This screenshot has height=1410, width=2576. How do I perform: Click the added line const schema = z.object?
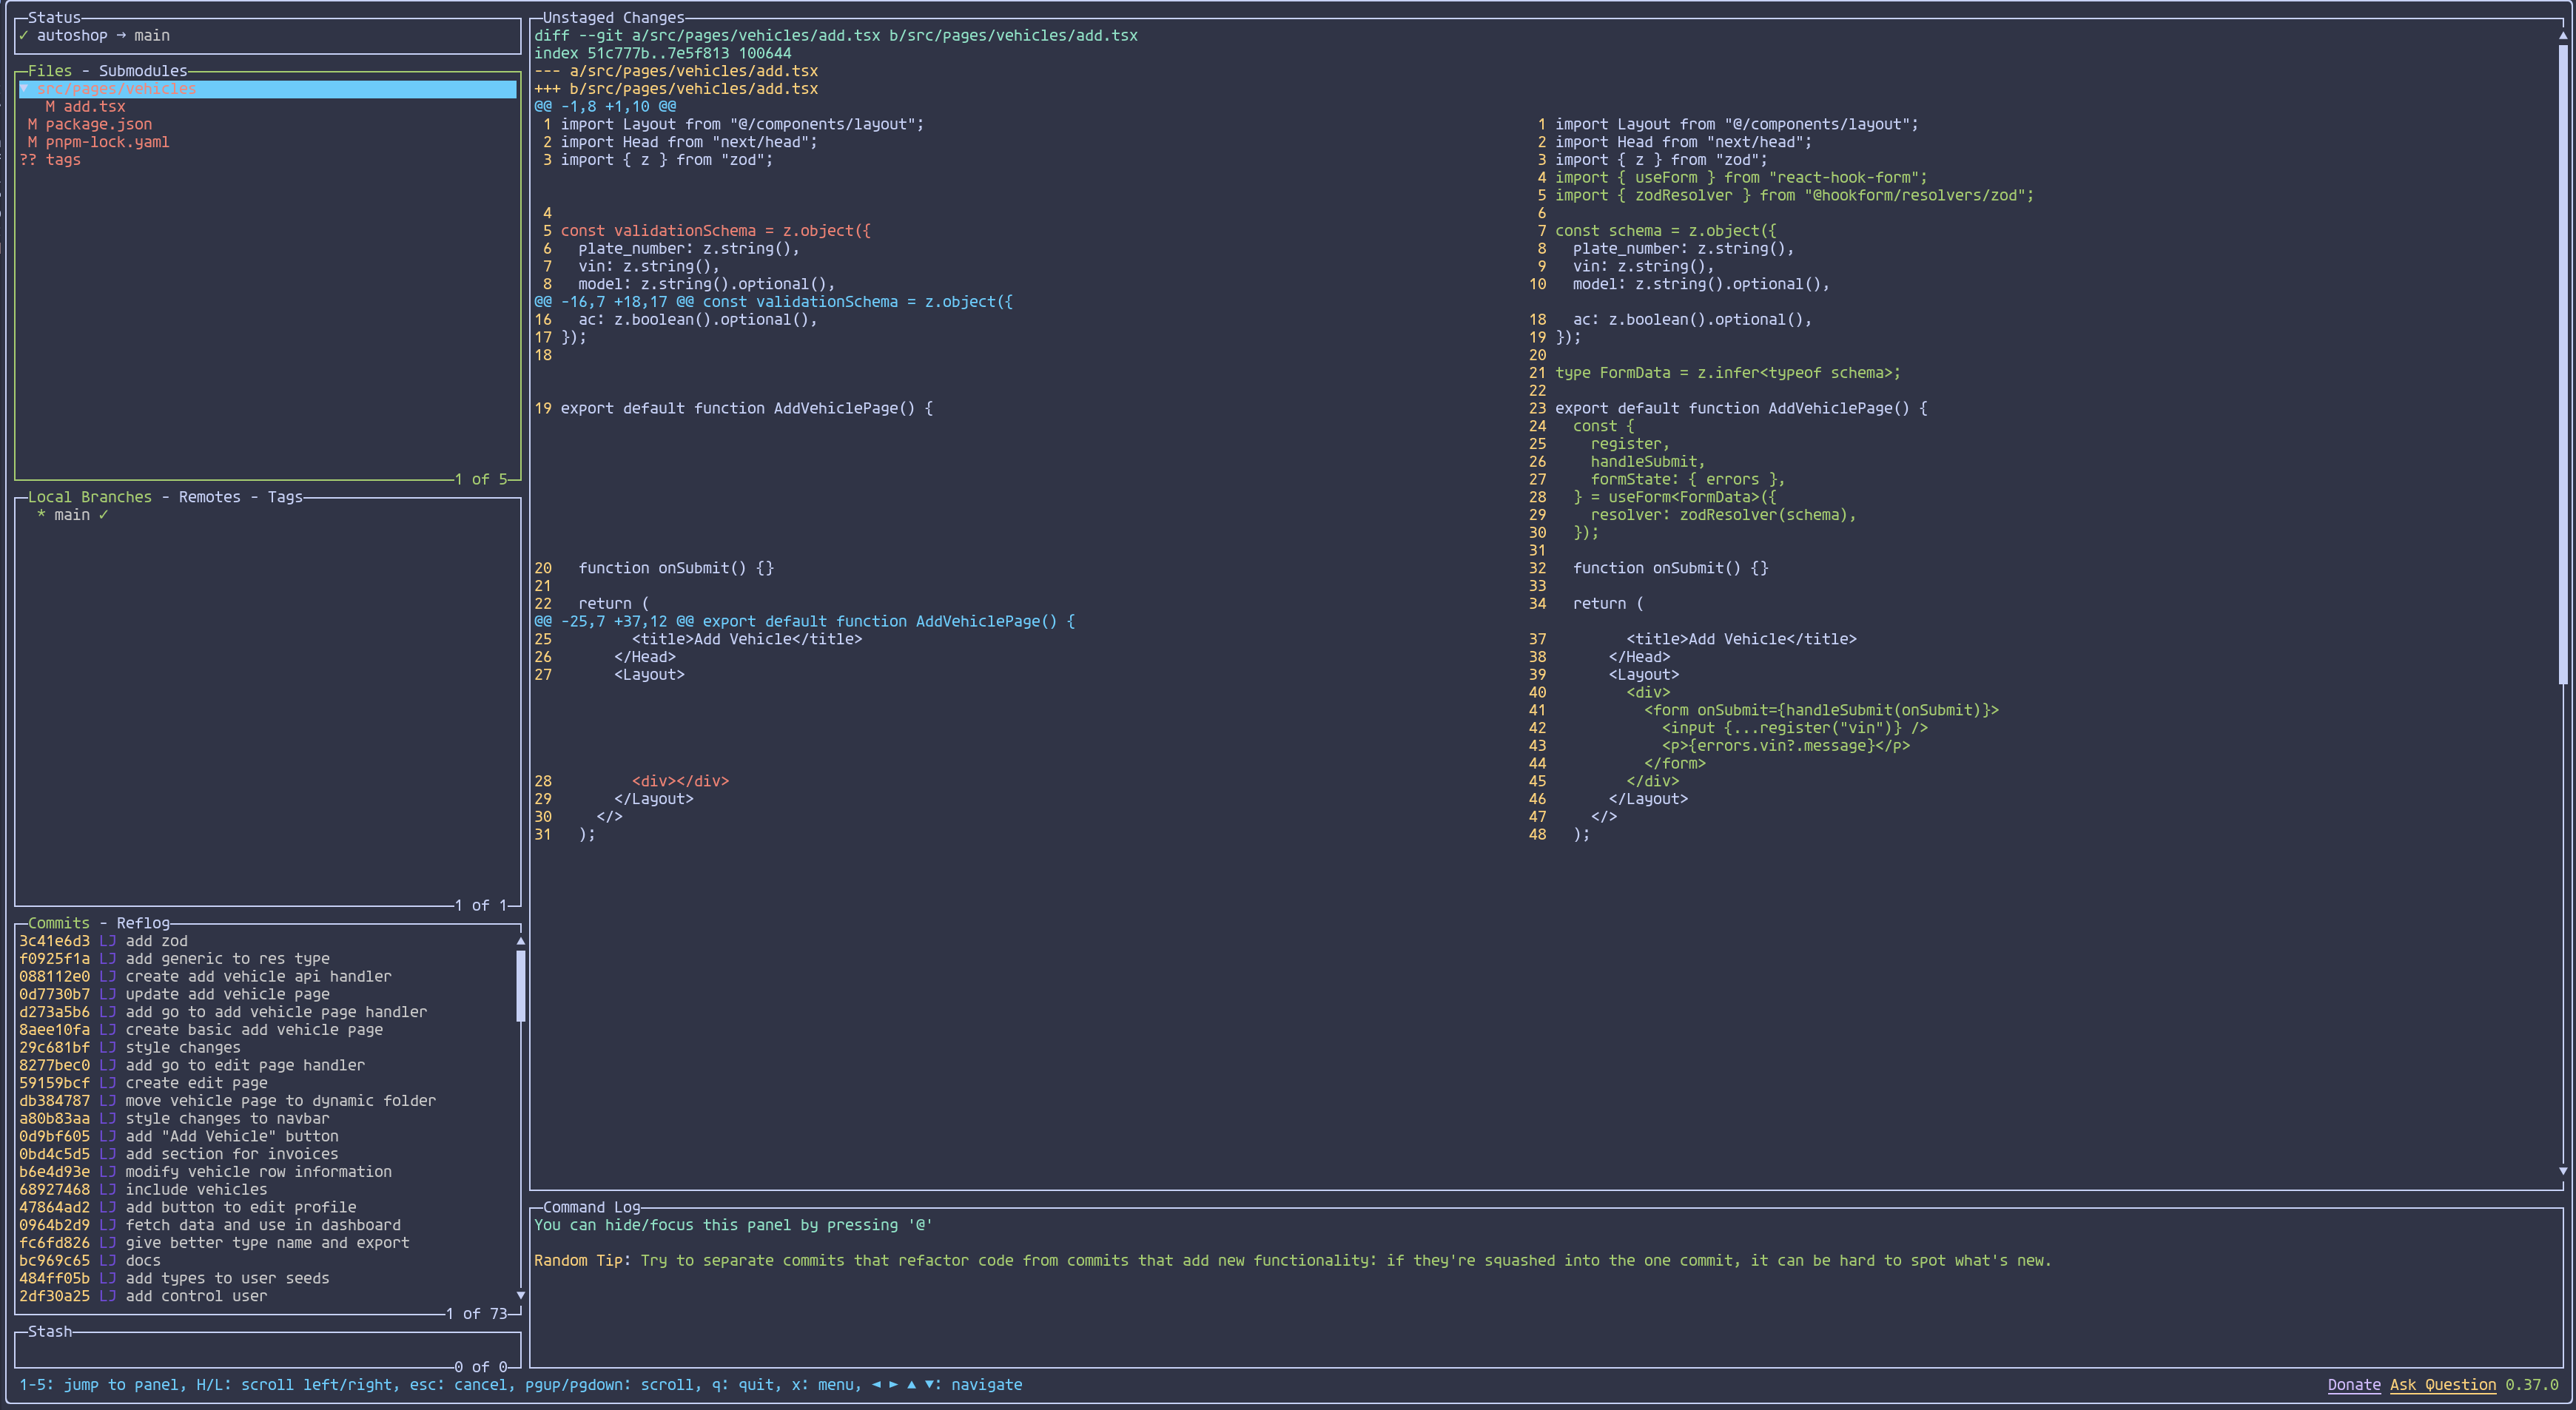pyautogui.click(x=1665, y=231)
